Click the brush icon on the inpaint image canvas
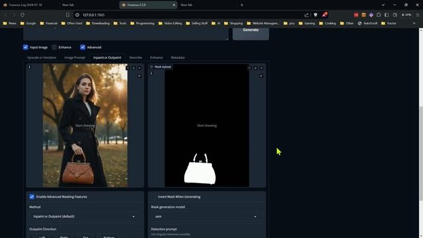 pos(139,76)
